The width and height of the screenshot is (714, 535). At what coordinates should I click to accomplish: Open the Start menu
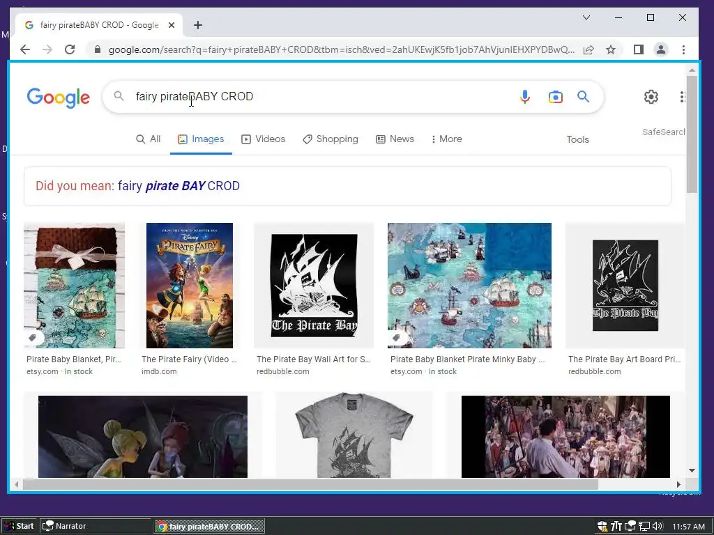tap(20, 527)
